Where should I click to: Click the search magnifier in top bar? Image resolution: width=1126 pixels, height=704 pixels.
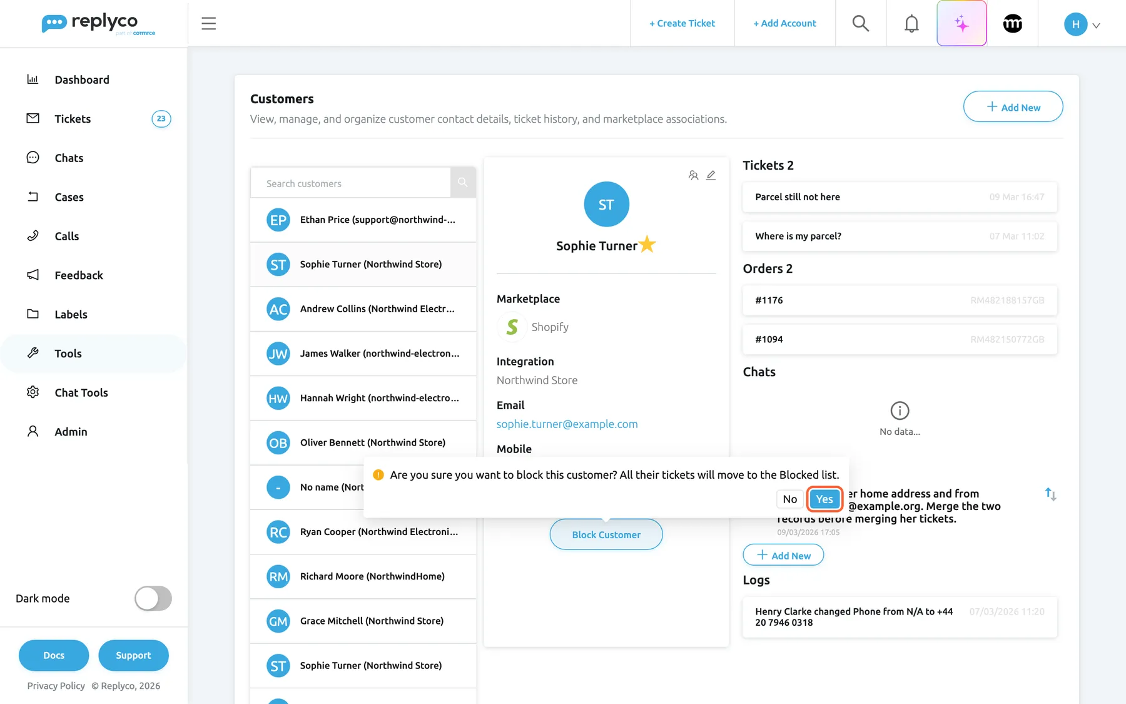click(x=861, y=24)
